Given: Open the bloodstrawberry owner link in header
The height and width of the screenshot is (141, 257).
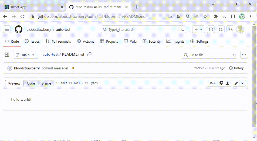Looking at the screenshot, I should click(39, 29).
